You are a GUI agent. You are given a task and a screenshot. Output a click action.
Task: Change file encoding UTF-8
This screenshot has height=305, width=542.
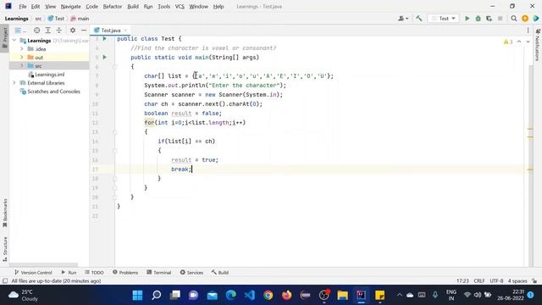(496, 280)
